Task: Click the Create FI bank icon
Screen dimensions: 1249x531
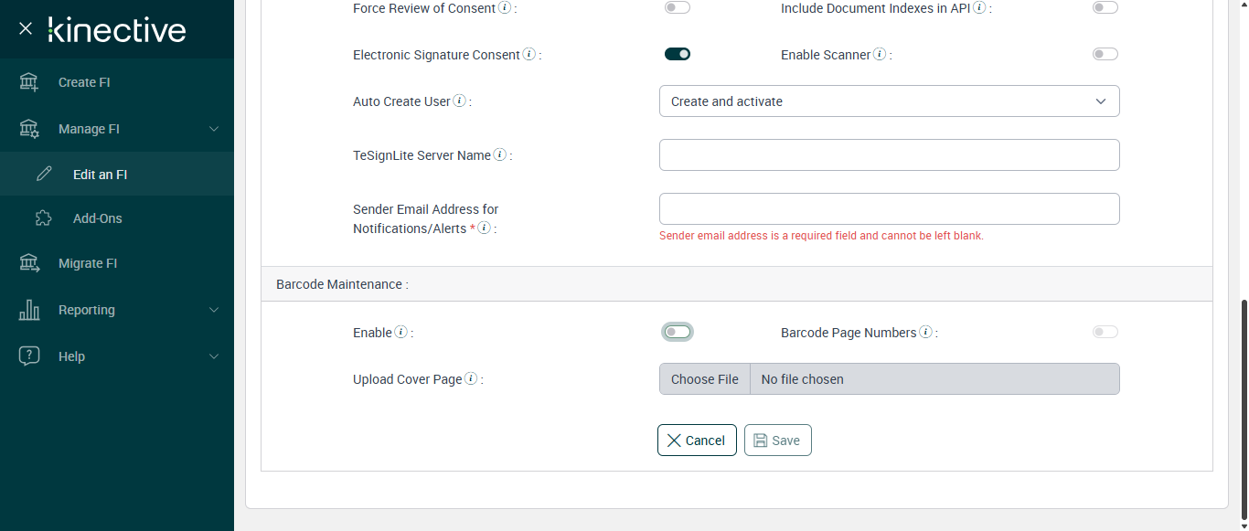Action: [29, 82]
